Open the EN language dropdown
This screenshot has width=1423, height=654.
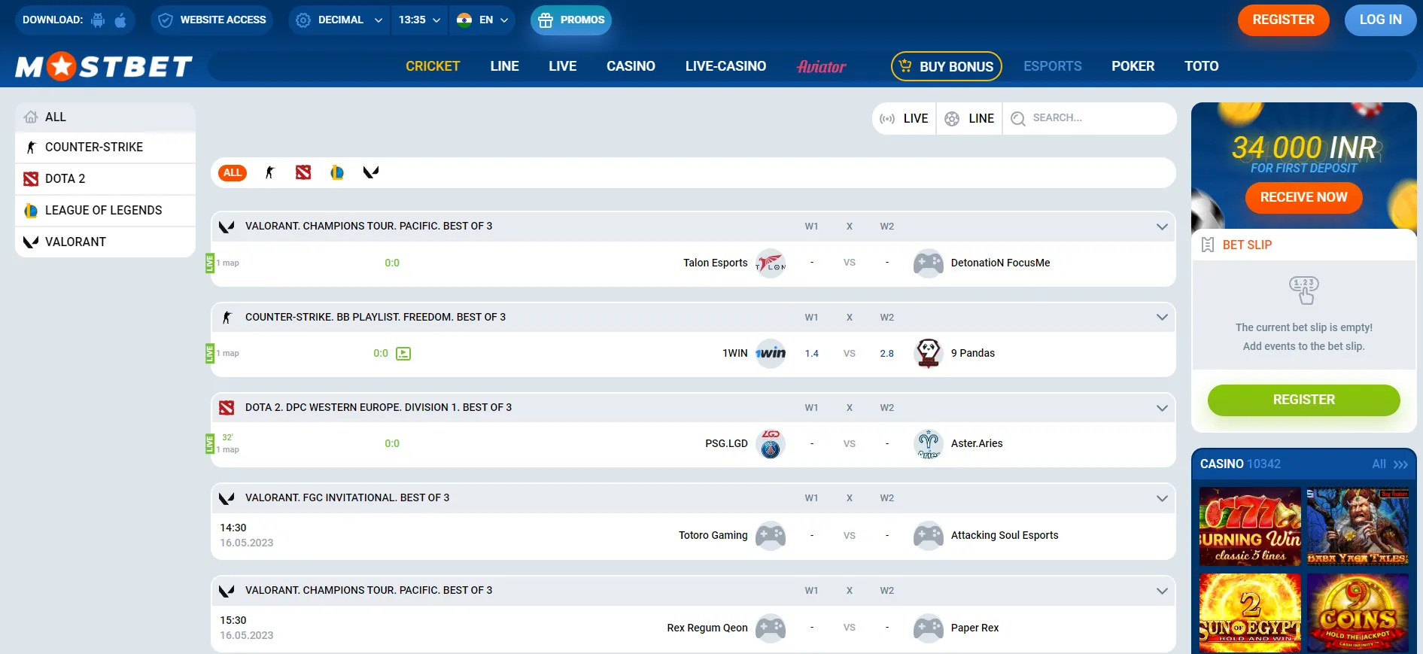[x=482, y=20]
